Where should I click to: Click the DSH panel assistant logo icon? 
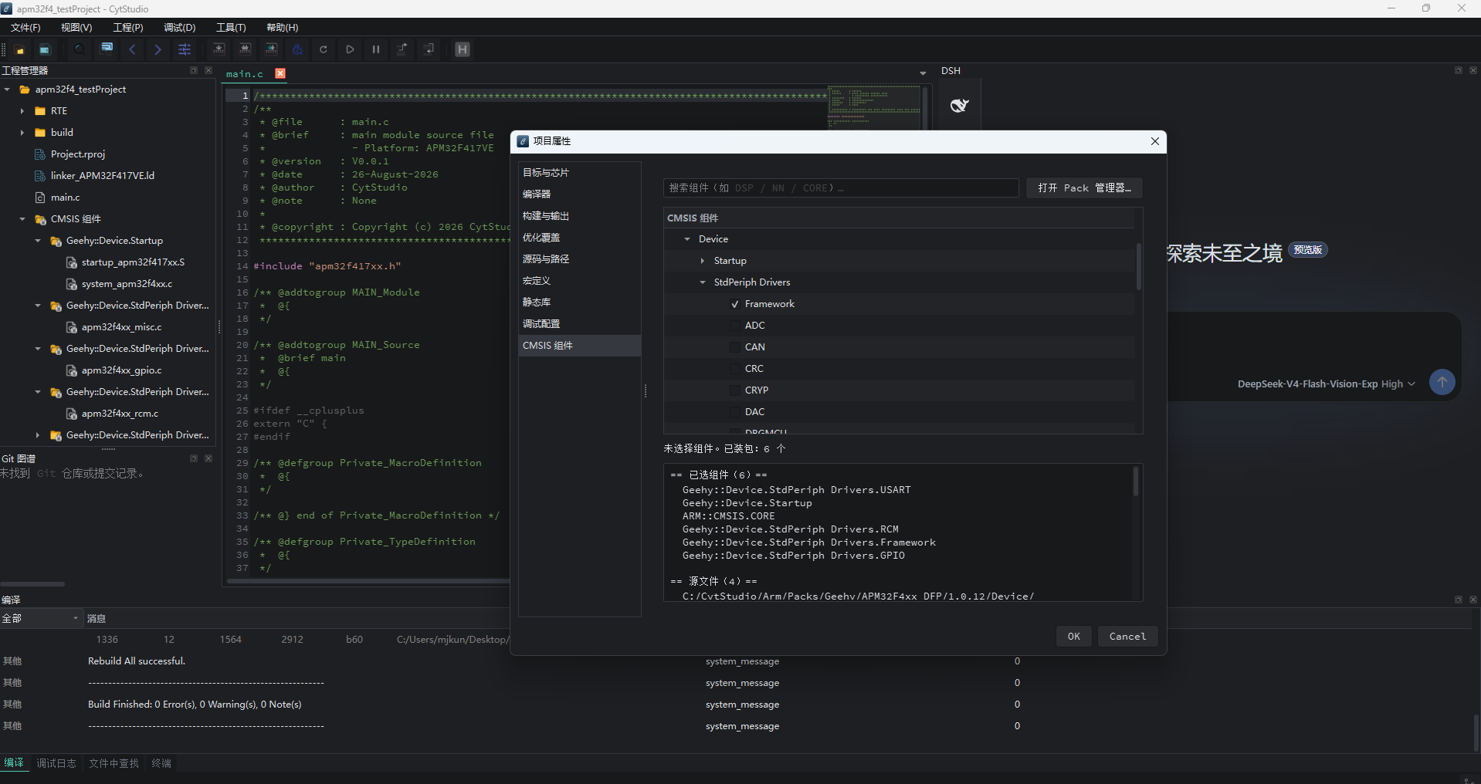pos(959,106)
